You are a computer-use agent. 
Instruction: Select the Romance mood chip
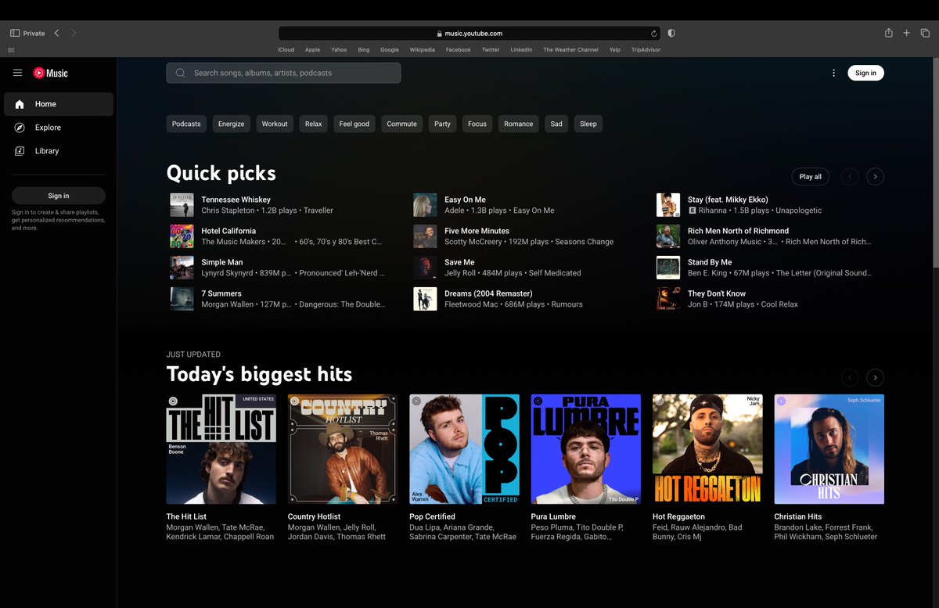coord(518,124)
